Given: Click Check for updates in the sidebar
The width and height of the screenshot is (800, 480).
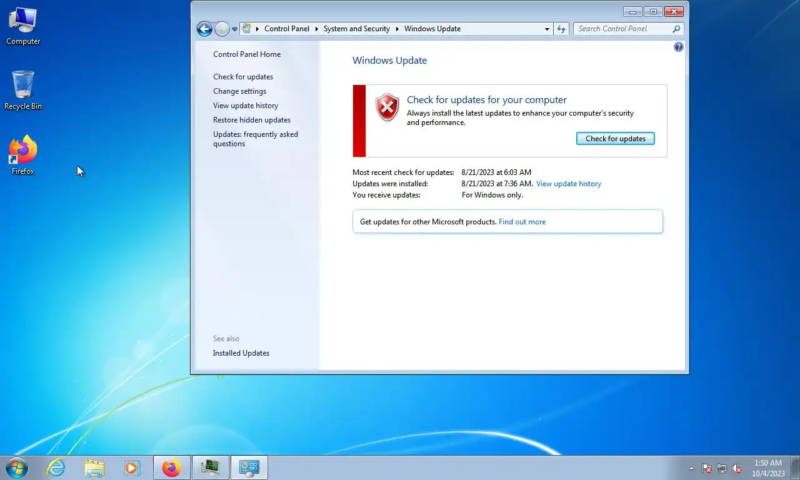Looking at the screenshot, I should (243, 77).
